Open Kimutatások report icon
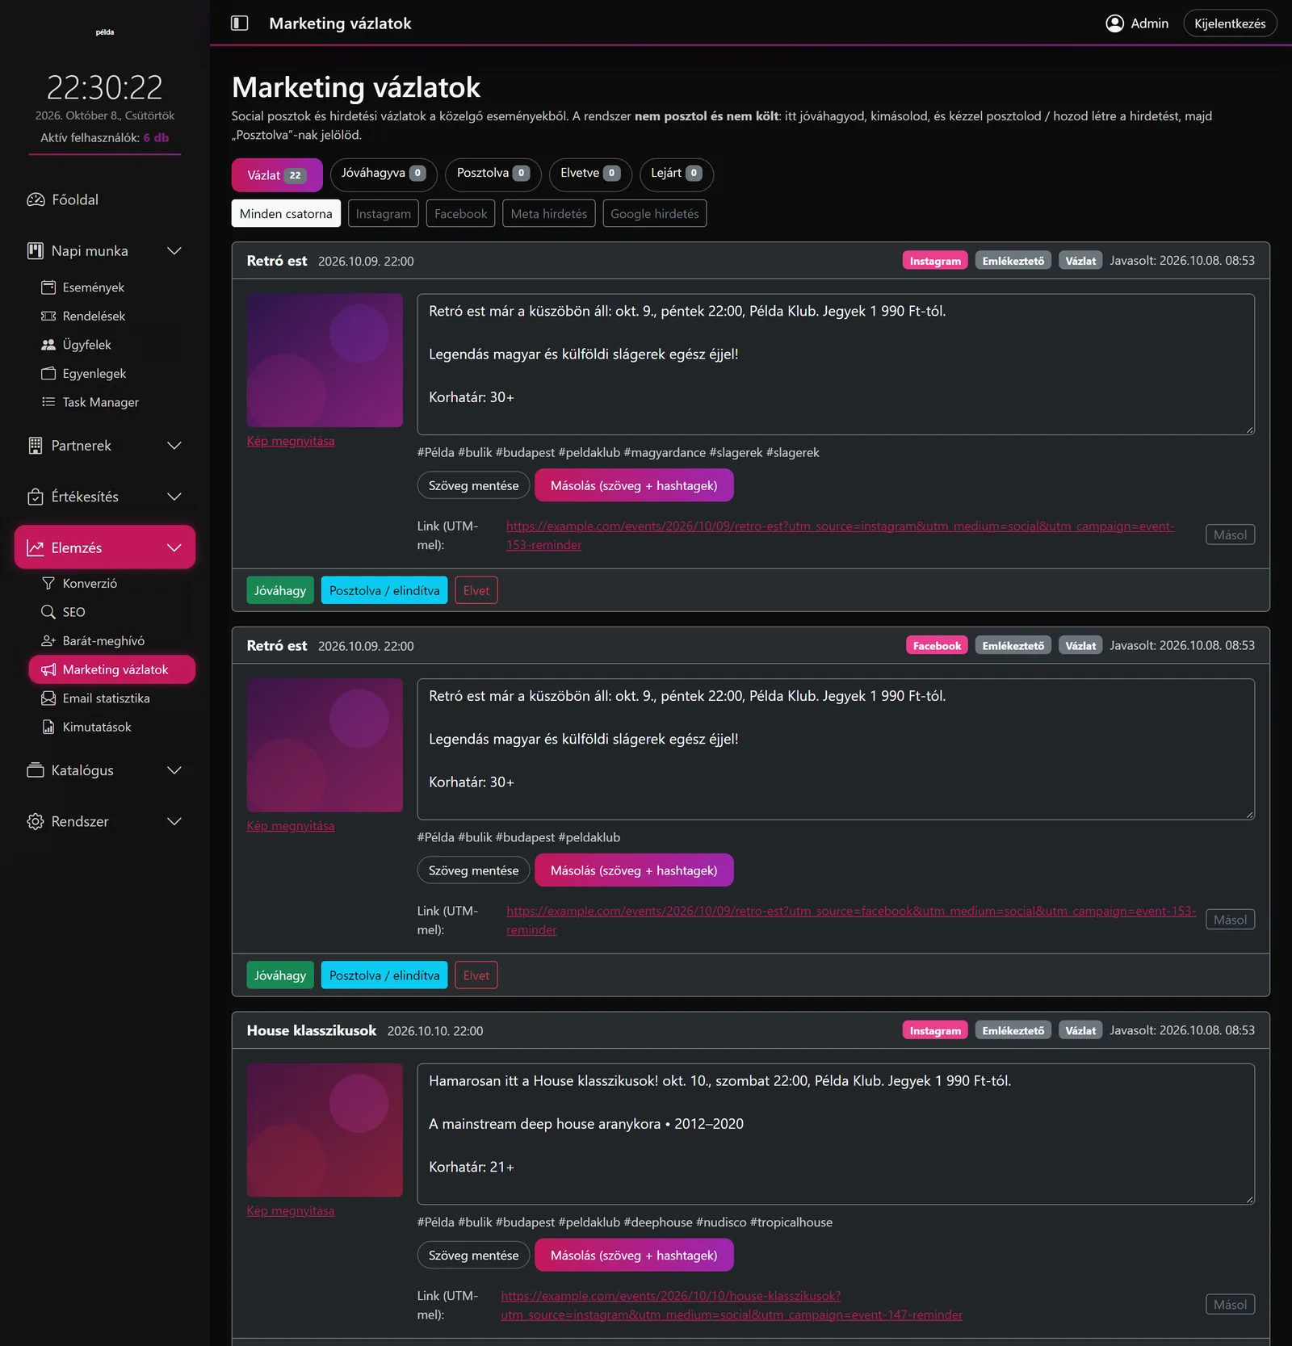 tap(48, 727)
